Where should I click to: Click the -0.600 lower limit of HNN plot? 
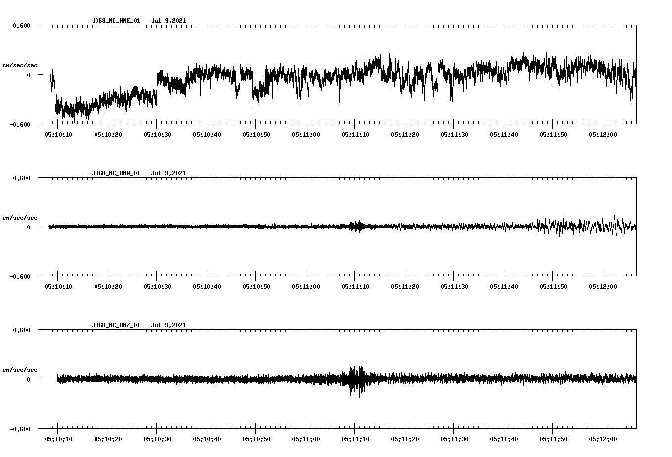pos(20,276)
